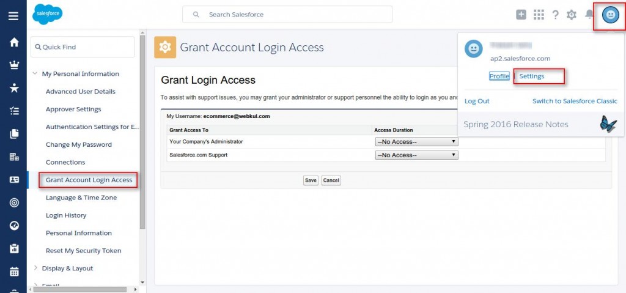This screenshot has width=626, height=293.
Task: Open the crown icon in navigation bar
Action: point(14,65)
